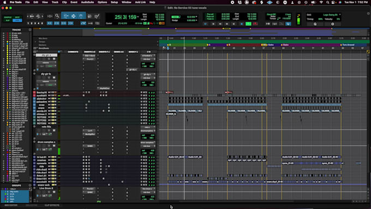This screenshot has width=371, height=209.
Task: Open the Nudge value dropdown
Action: (196, 20)
